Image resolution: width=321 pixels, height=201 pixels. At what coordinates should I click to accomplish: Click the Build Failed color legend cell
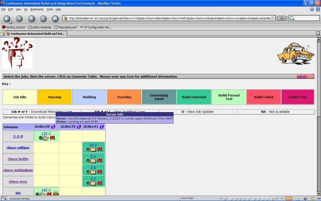263,97
